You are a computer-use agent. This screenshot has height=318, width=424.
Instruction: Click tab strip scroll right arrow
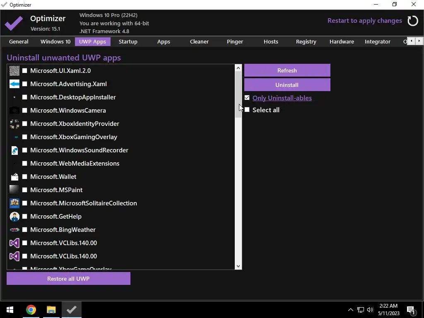(419, 41)
